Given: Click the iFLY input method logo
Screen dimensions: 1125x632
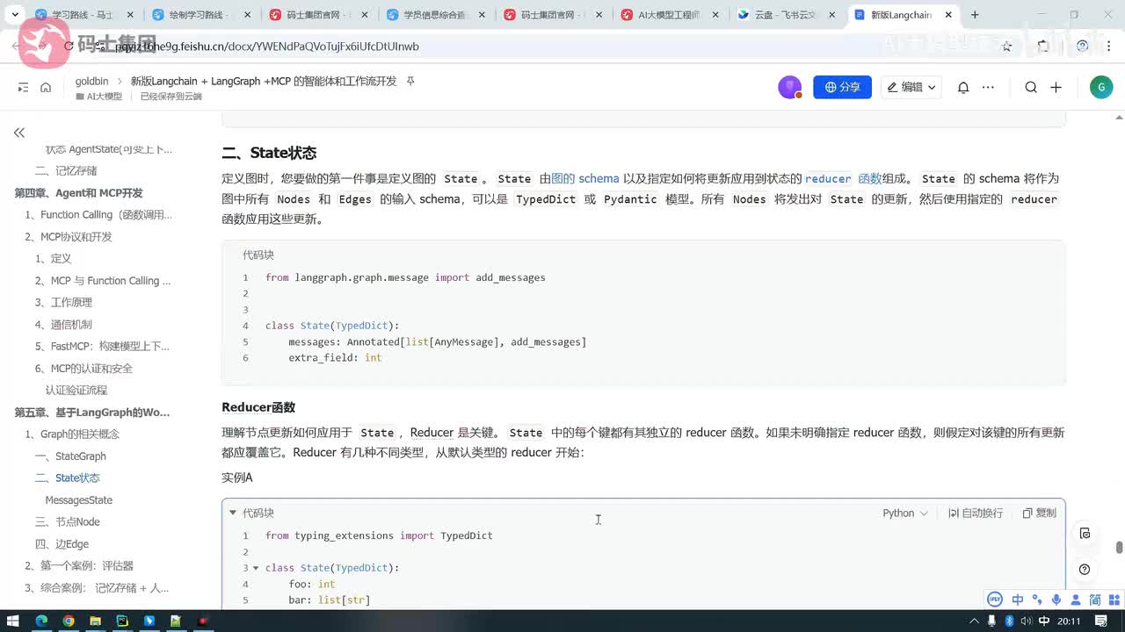Looking at the screenshot, I should click(995, 600).
